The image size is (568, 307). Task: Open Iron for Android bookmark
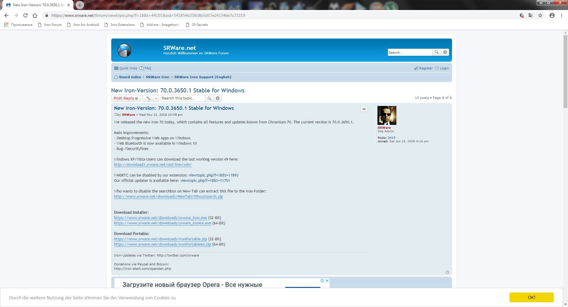[x=83, y=25]
